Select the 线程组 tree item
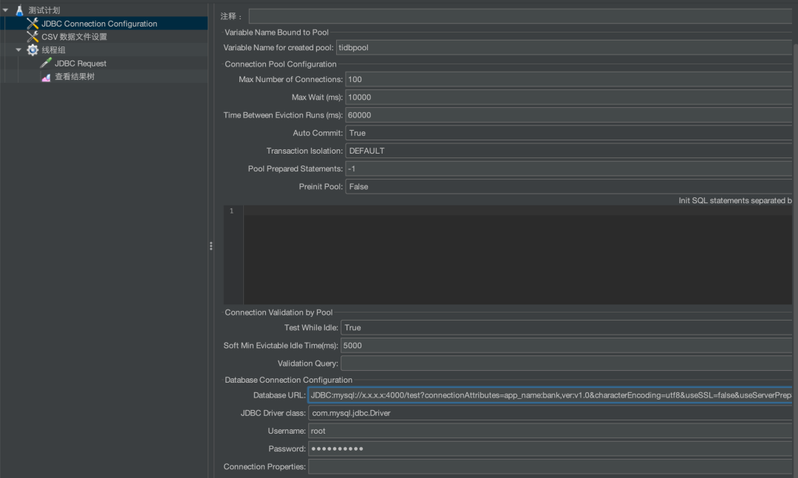The image size is (798, 478). (x=53, y=50)
